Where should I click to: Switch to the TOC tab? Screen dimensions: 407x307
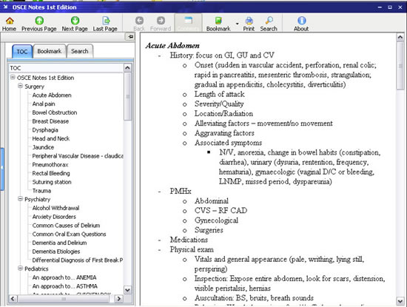click(22, 51)
